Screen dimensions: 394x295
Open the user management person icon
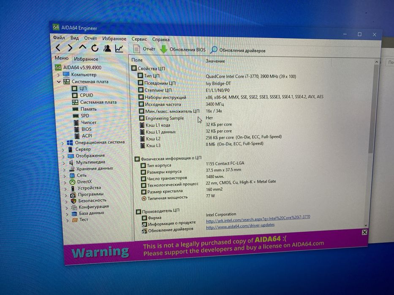coord(107,48)
